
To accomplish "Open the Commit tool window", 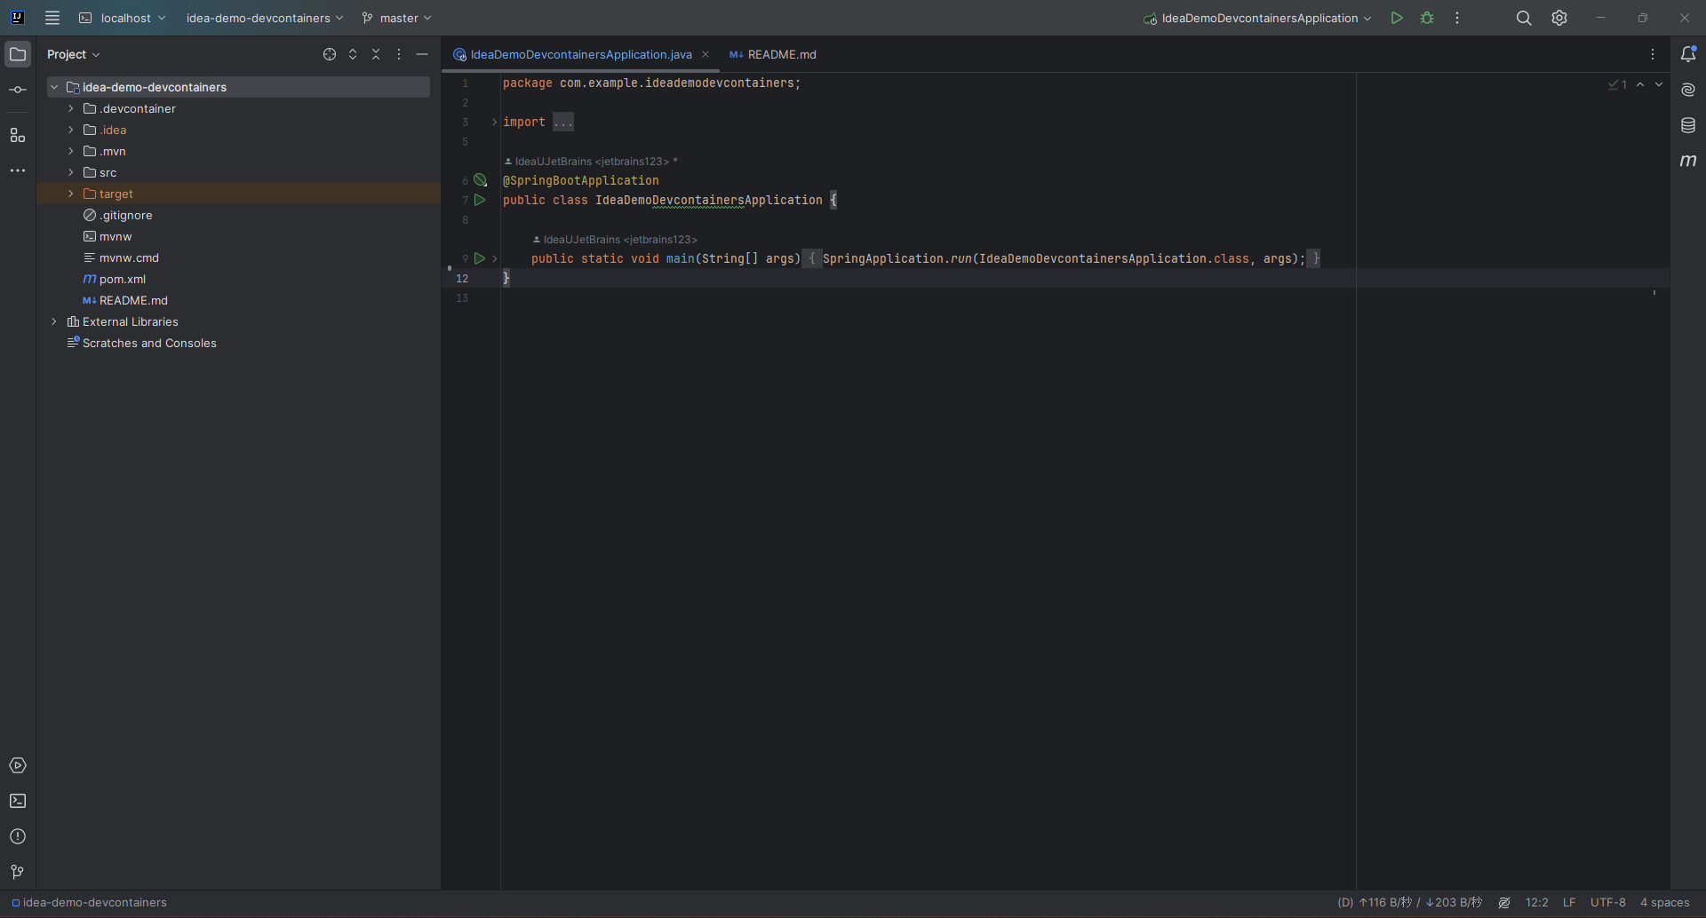I will 18,90.
